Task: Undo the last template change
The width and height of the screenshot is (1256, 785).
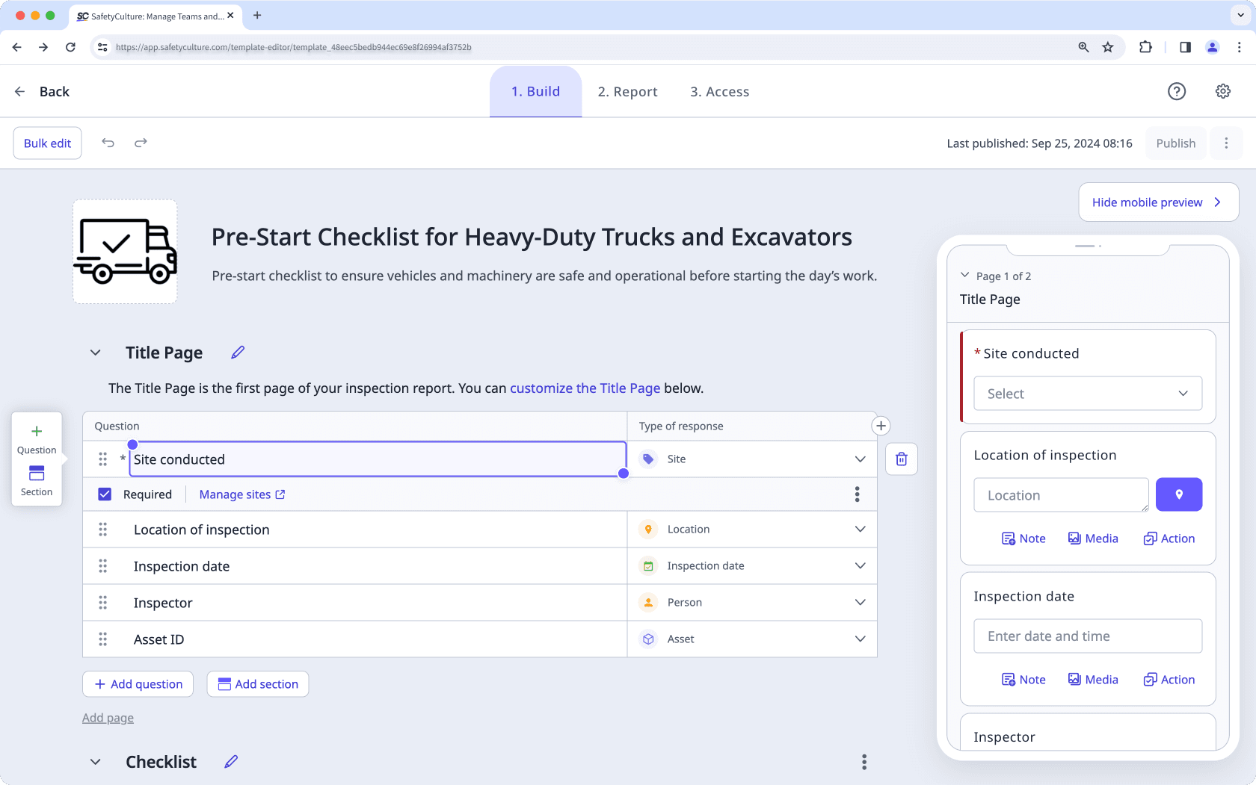Action: point(108,143)
